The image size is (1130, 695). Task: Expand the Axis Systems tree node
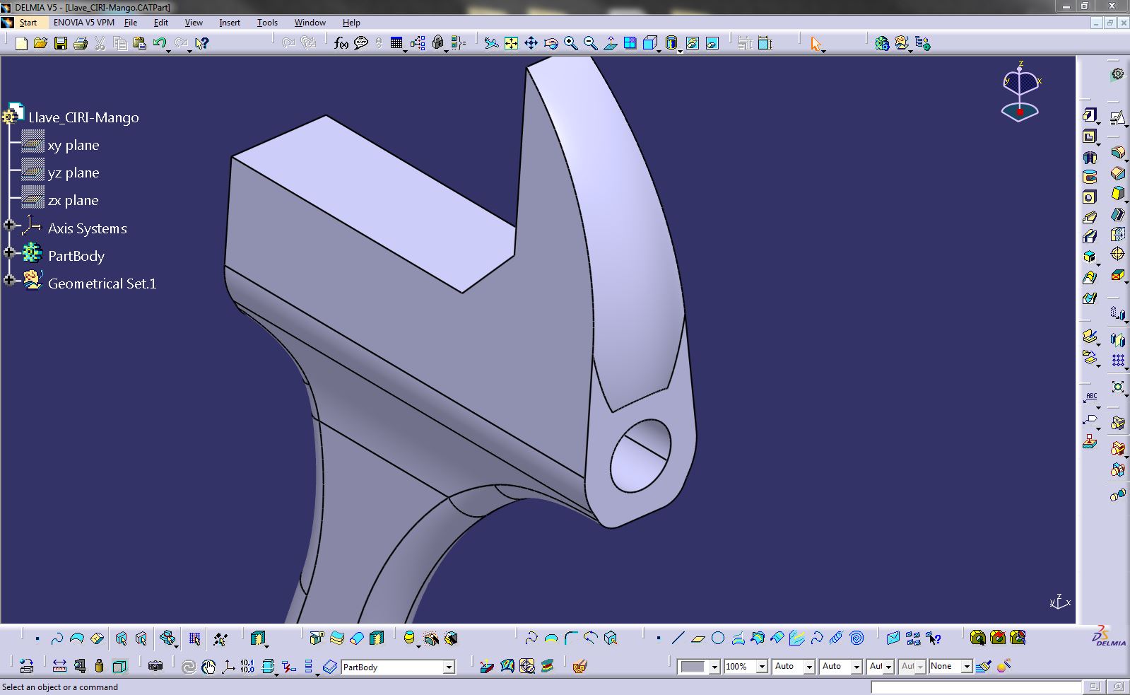(9, 226)
